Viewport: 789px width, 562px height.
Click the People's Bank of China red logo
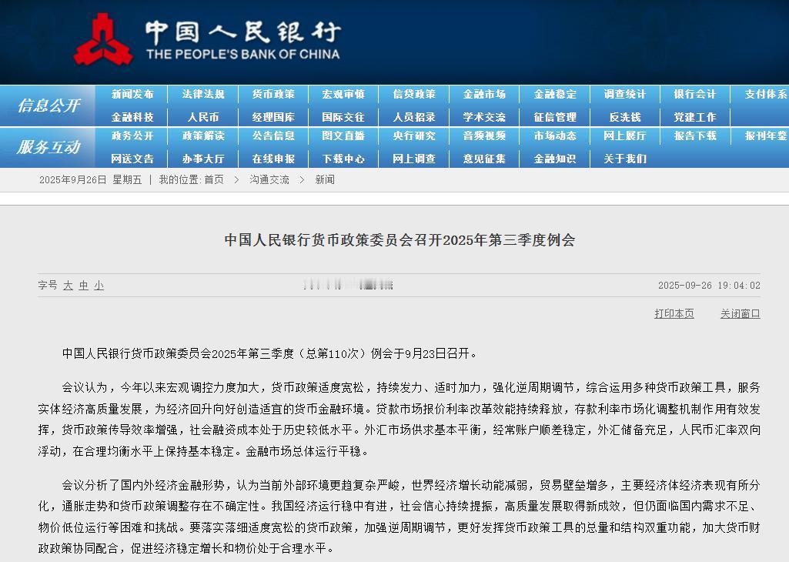click(103, 39)
